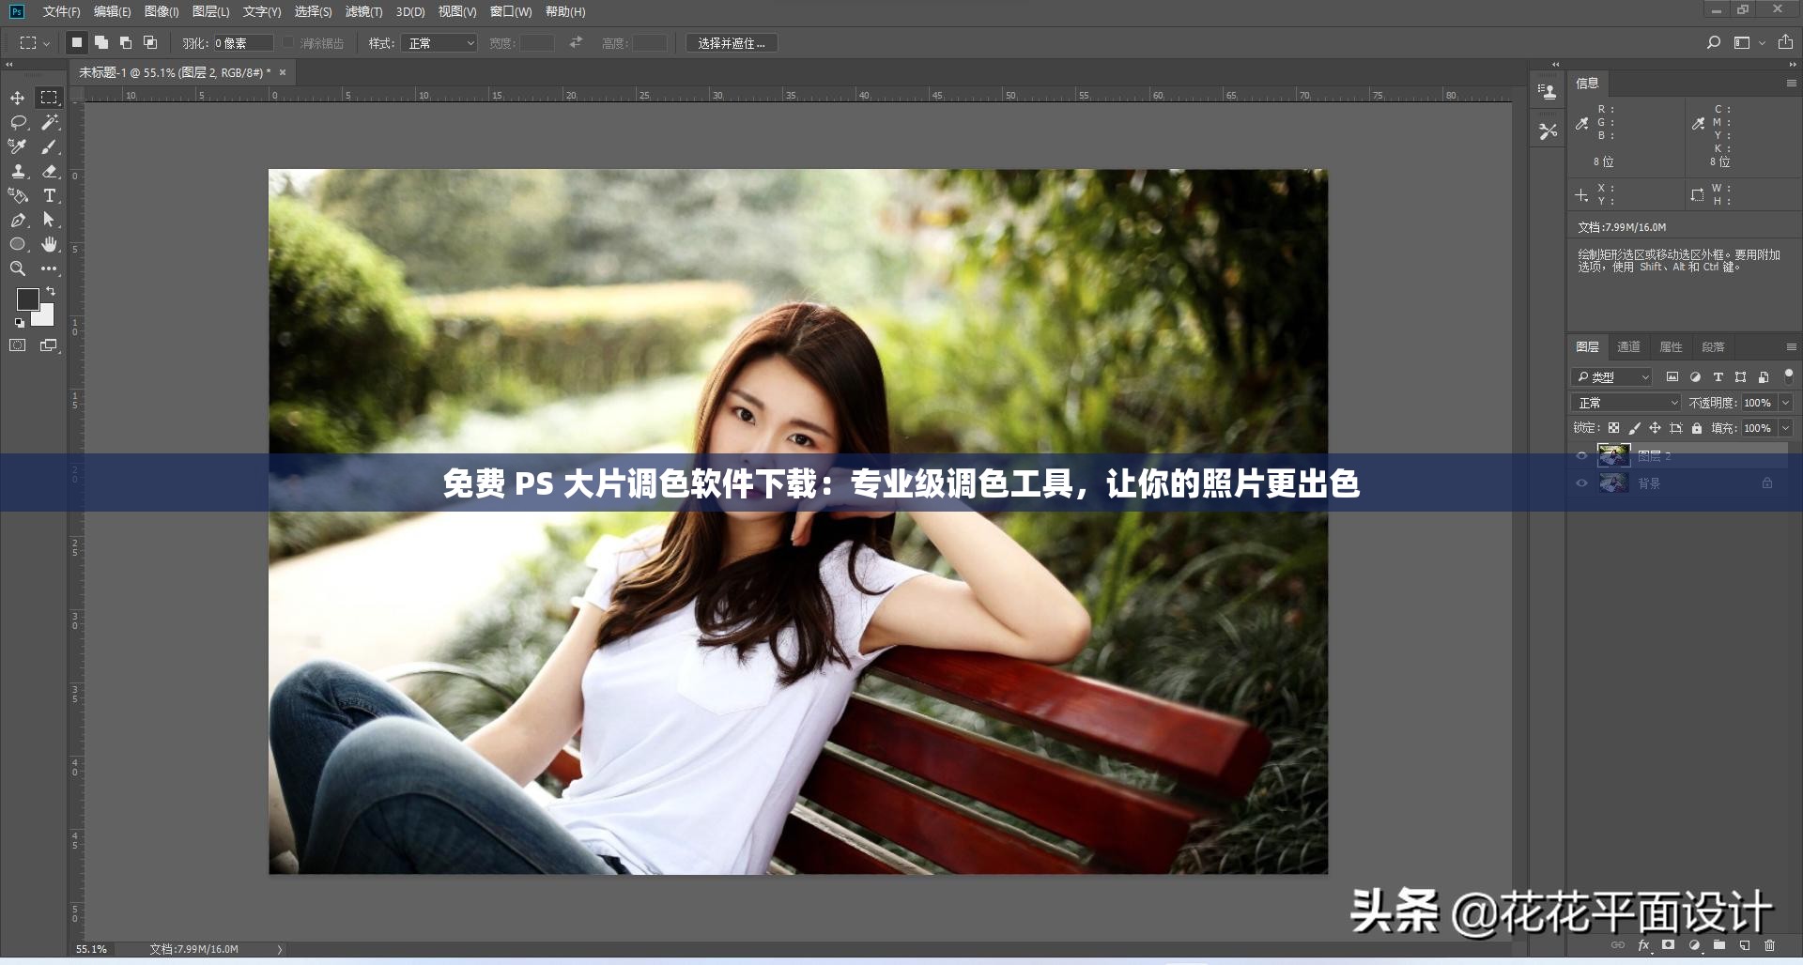Open the 图像(I) menu
Image resolution: width=1803 pixels, height=965 pixels.
point(162,11)
